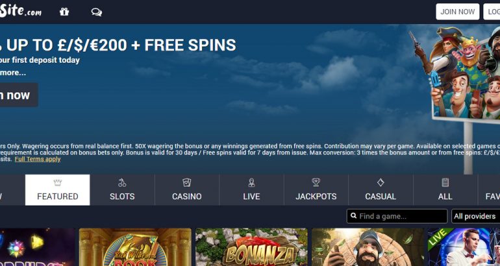This screenshot has width=500, height=266.
Task: Click the dealer icon above Live
Action: tap(251, 182)
